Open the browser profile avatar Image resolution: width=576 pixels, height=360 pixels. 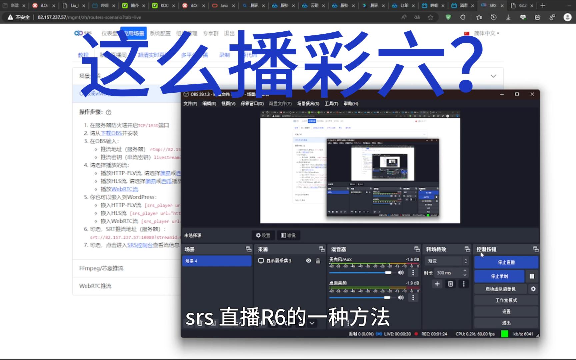tap(567, 17)
